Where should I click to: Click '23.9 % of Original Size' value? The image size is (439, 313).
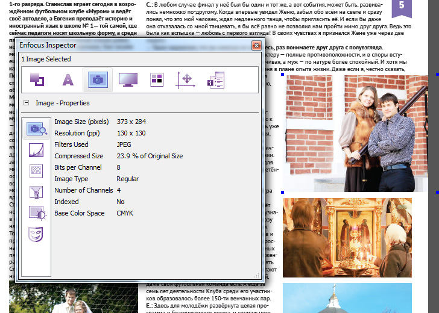point(150,156)
